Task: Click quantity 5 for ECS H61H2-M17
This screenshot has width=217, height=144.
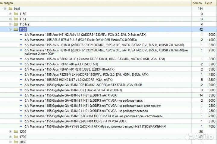Action: [x=202, y=80]
